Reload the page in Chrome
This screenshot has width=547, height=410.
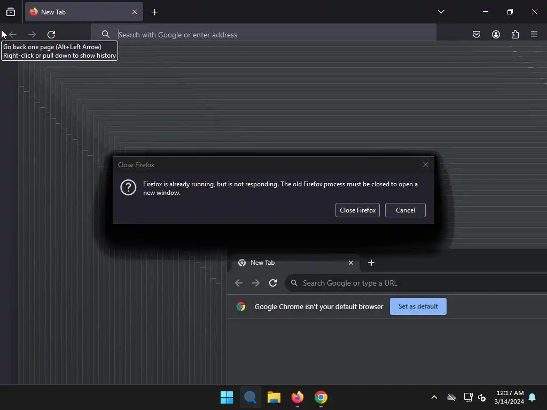point(273,283)
